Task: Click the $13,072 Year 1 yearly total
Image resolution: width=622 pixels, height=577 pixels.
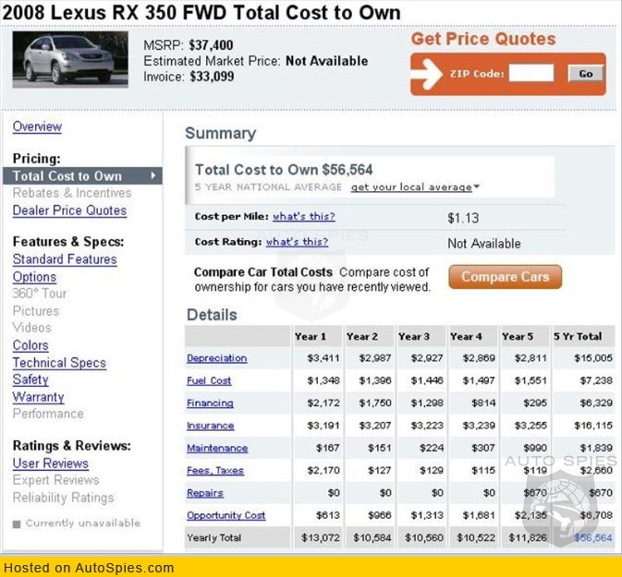Action: 320,538
